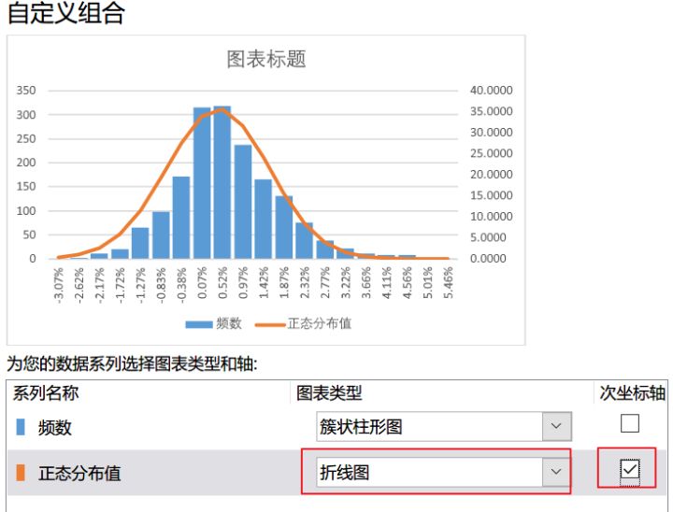Click the blue 频数 legend icon in chart
673x512 pixels.
coord(200,324)
